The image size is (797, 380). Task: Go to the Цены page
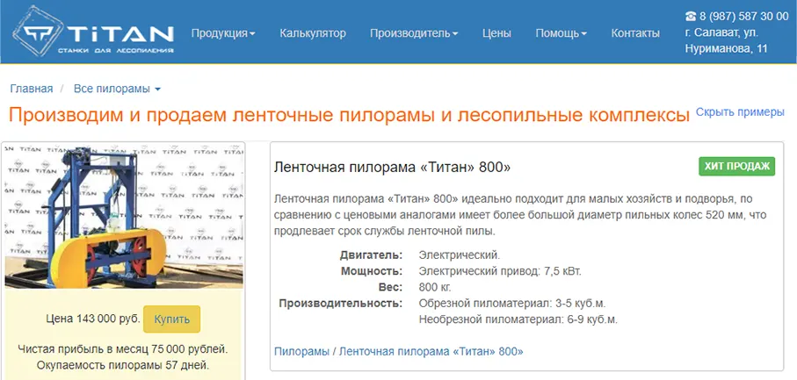coord(496,33)
